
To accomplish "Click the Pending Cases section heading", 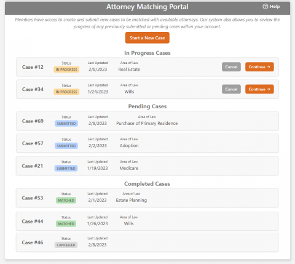I will 147,106.
